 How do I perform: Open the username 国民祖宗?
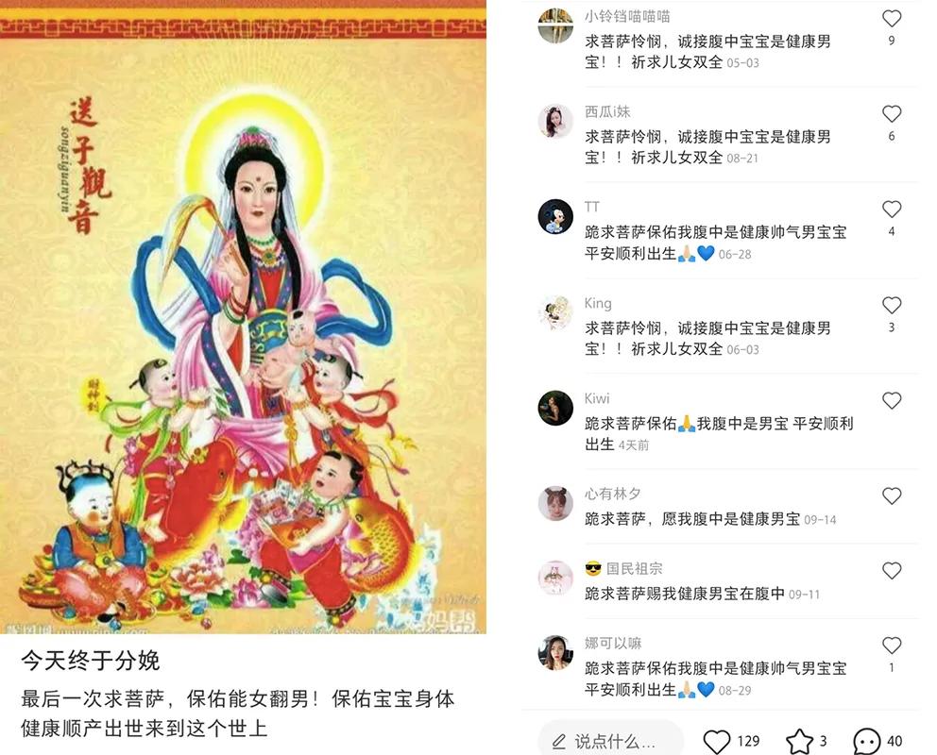634,568
